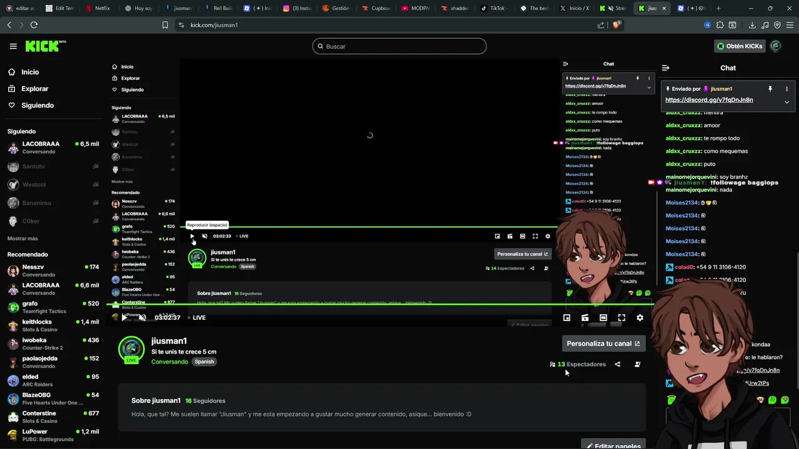Open more options on the pinned chat message
Viewport: 799px width, 449px height.
tap(787, 89)
